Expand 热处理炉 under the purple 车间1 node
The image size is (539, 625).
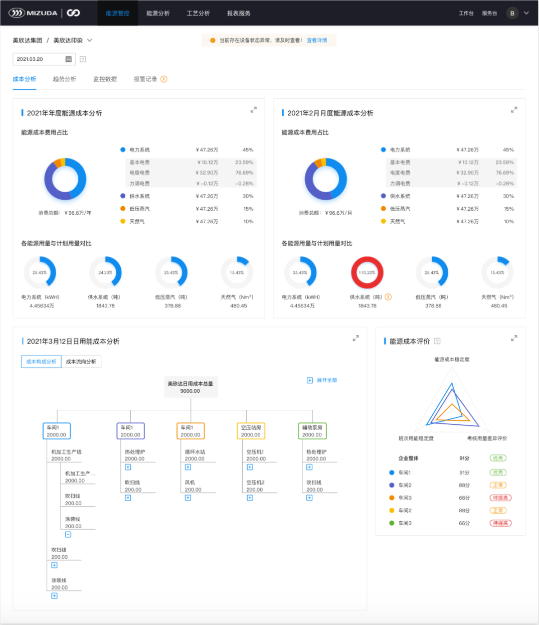pyautogui.click(x=128, y=467)
